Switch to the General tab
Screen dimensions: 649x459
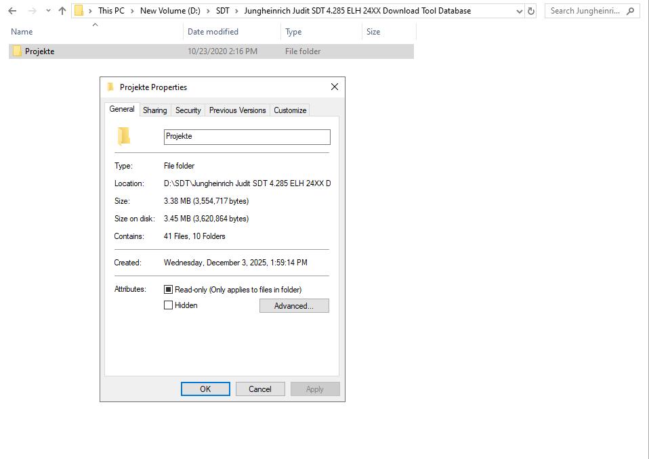[x=122, y=109]
